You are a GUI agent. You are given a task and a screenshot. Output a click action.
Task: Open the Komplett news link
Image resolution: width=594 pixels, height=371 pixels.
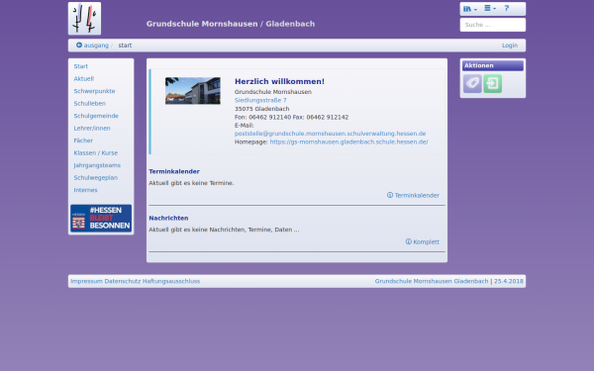423,242
